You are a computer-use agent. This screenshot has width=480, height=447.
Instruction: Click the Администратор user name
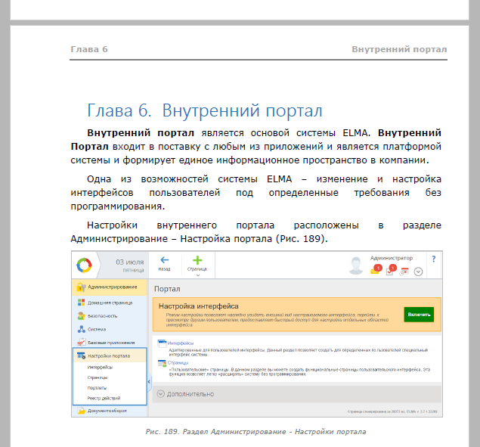(392, 258)
